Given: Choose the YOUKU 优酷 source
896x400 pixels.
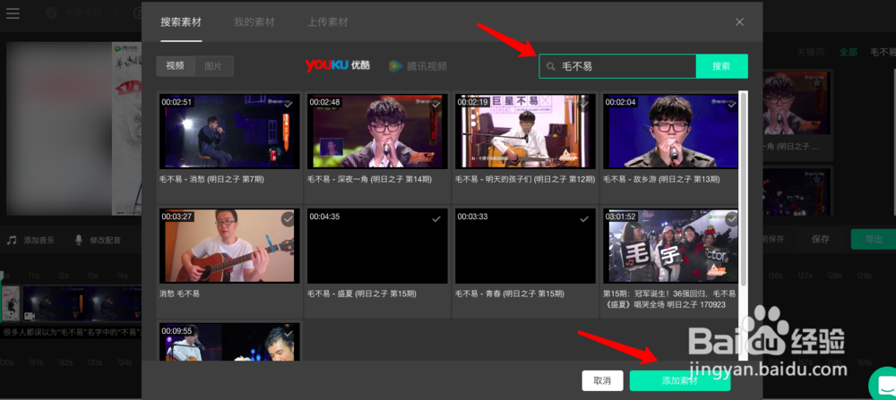Looking at the screenshot, I should coord(338,65).
